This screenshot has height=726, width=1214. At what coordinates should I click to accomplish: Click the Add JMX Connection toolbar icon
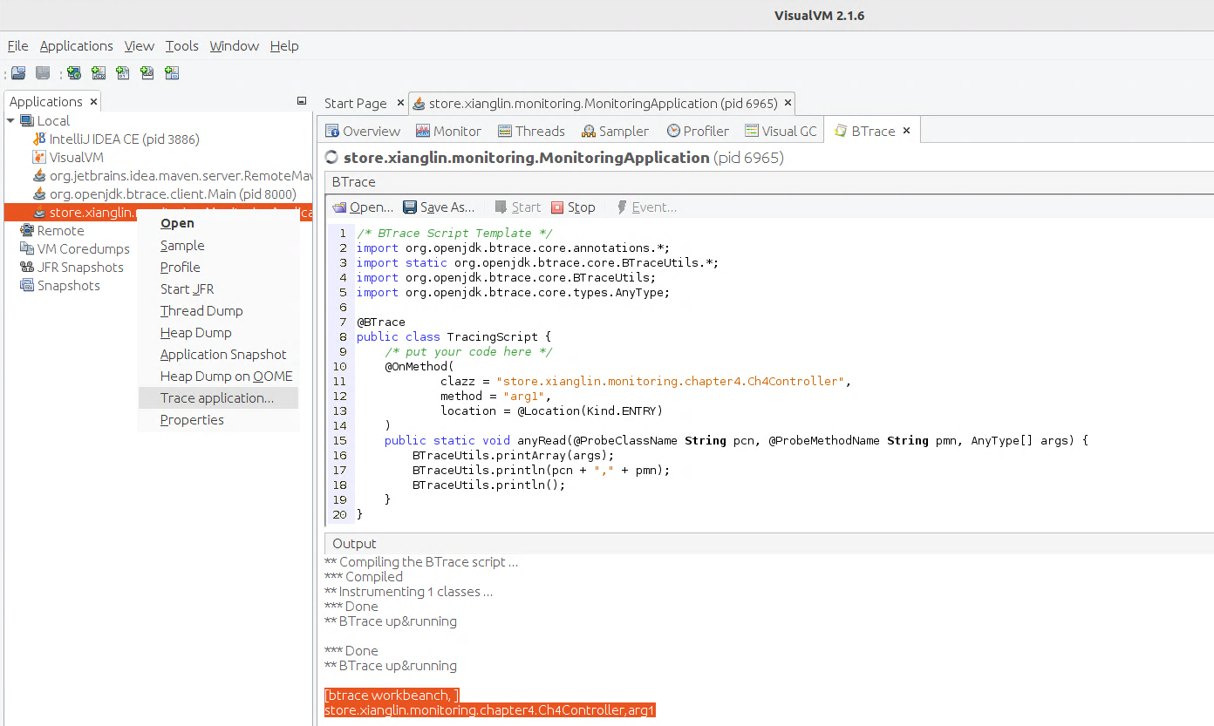(x=99, y=73)
